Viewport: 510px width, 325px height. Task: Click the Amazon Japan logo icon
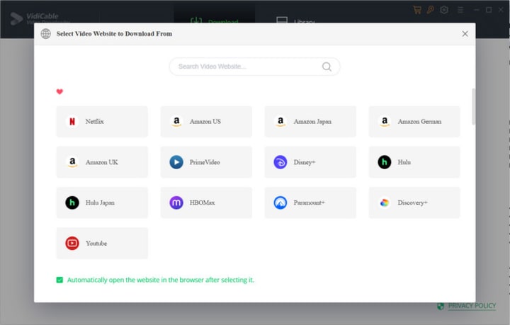point(280,122)
